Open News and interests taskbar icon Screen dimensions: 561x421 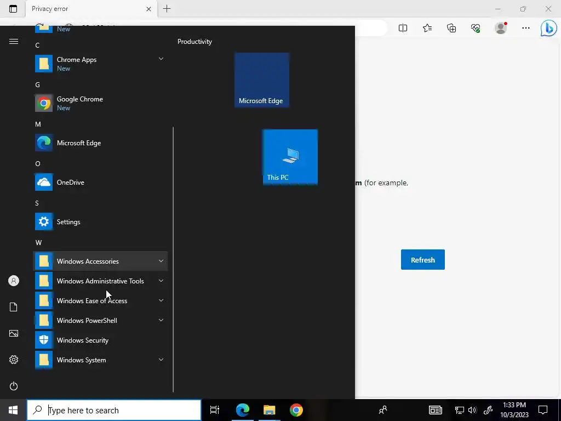click(x=436, y=410)
